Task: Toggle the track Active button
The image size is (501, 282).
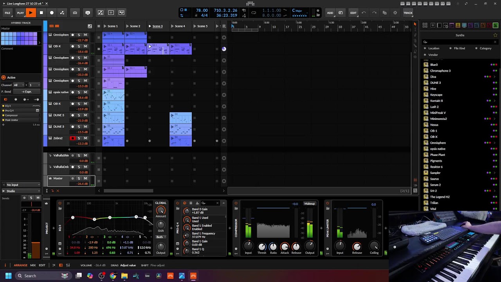Action: tap(8, 78)
